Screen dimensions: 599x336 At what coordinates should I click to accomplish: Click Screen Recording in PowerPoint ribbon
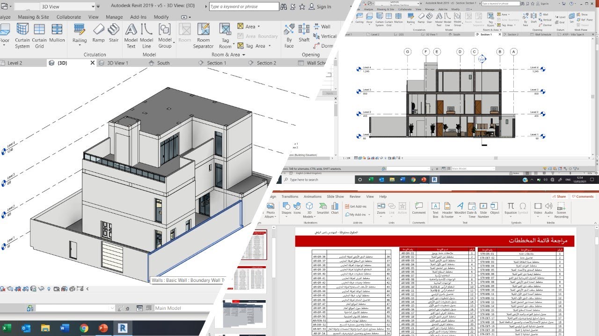561,210
